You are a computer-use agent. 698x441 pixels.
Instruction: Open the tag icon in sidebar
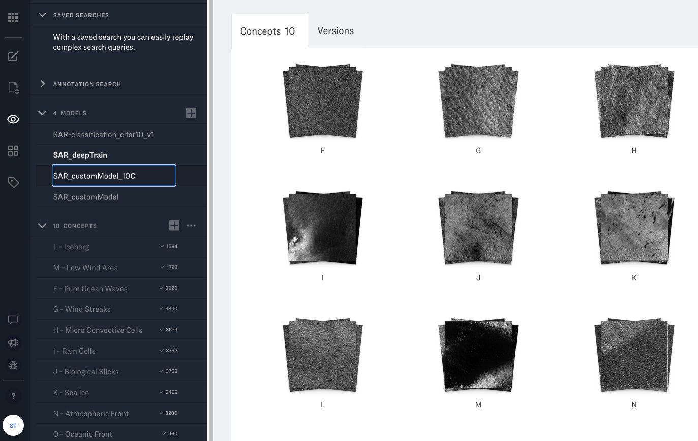pos(13,182)
